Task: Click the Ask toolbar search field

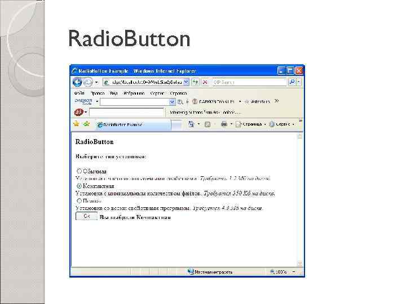Action: (x=127, y=113)
